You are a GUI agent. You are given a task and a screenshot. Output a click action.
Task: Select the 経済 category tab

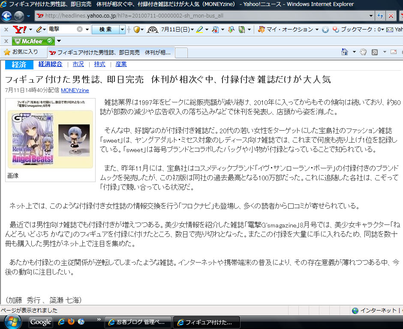[x=19, y=64]
